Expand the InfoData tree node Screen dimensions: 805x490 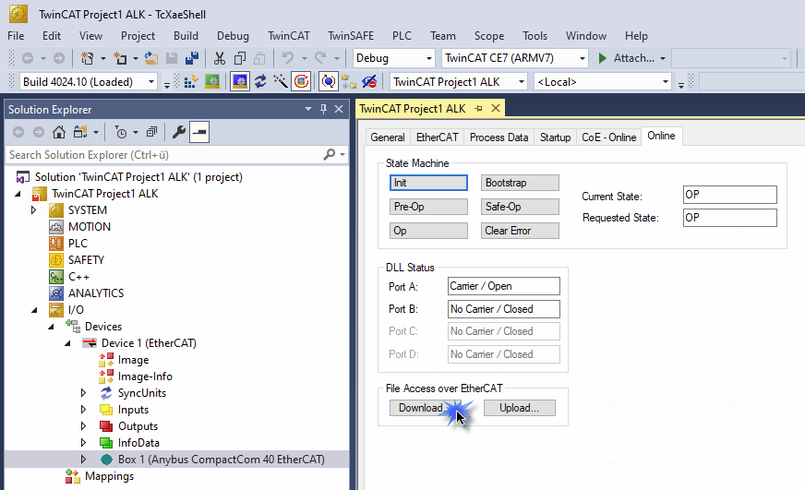tap(84, 443)
